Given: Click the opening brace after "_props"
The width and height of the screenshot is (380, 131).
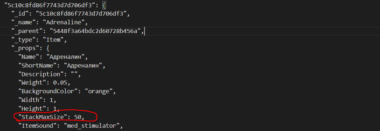Looking at the screenshot, I should pyautogui.click(x=48, y=48).
